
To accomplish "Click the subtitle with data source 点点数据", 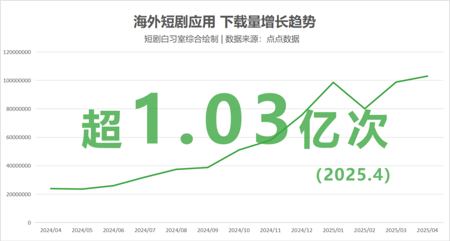I will click(225, 39).
